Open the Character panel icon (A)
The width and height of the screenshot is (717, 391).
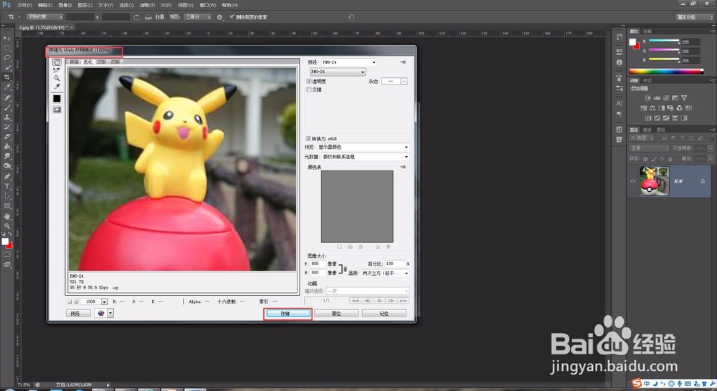click(619, 104)
